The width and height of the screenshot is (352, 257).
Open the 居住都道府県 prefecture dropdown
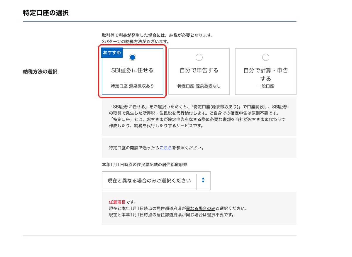(156, 181)
